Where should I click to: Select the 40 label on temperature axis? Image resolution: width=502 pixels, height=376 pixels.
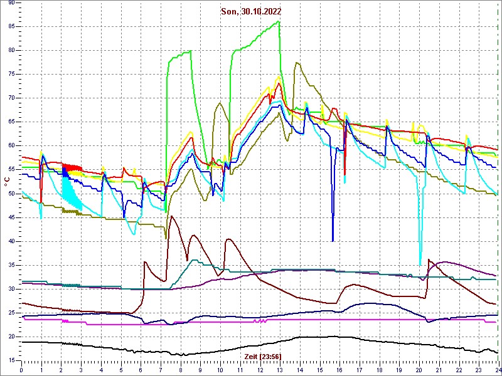[x=11, y=241]
